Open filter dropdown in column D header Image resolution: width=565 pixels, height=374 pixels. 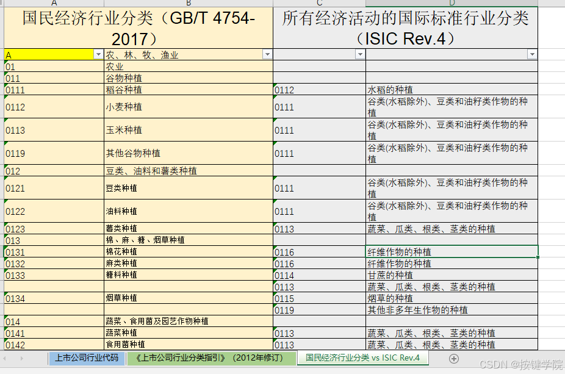(x=532, y=54)
